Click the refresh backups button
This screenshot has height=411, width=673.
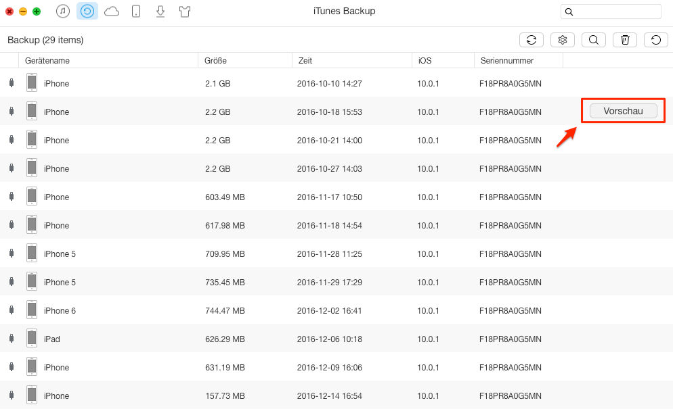click(531, 40)
